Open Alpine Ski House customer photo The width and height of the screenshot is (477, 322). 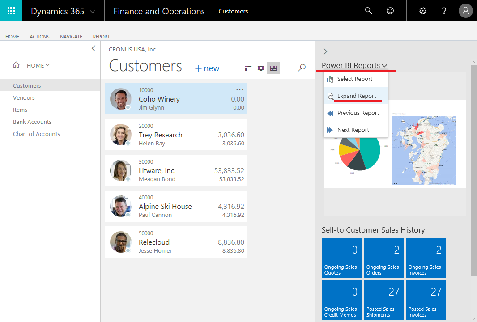121,206
